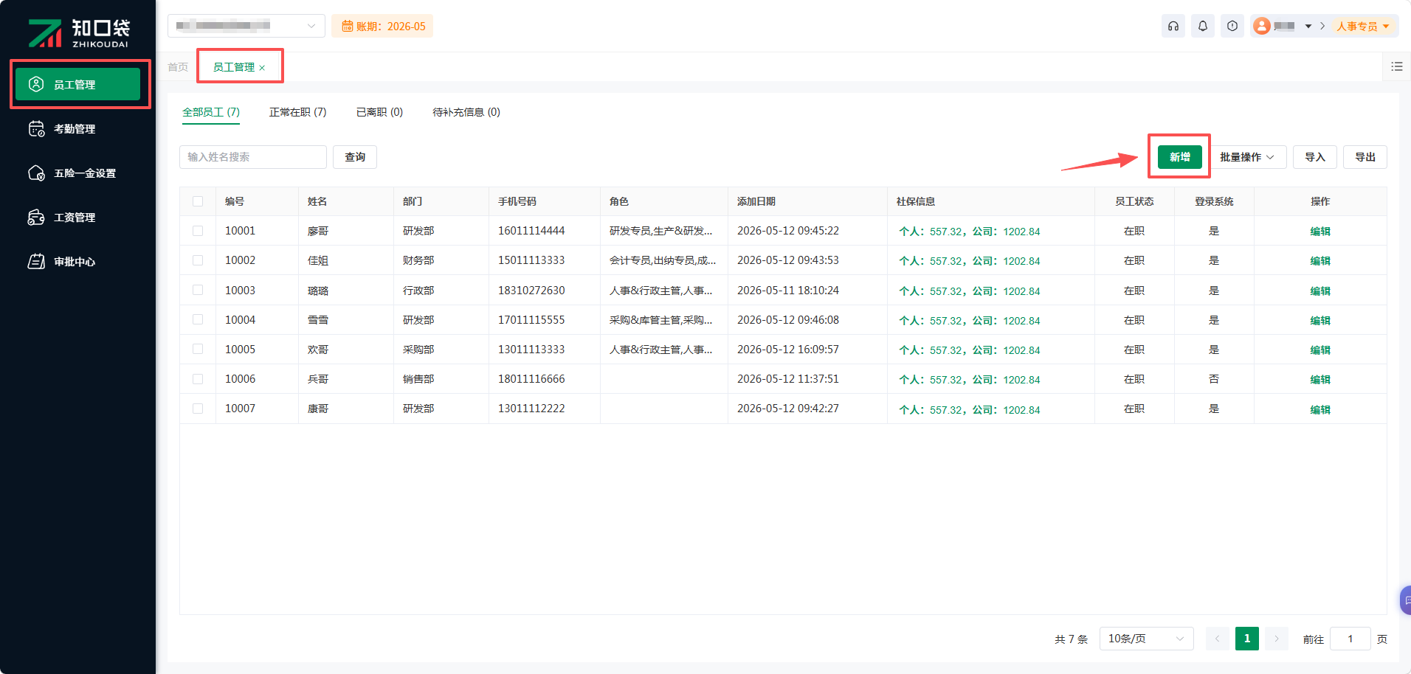Image resolution: width=1411 pixels, height=674 pixels.
Task: Edit employee 欢哥 via 编辑 link
Action: pos(1320,350)
